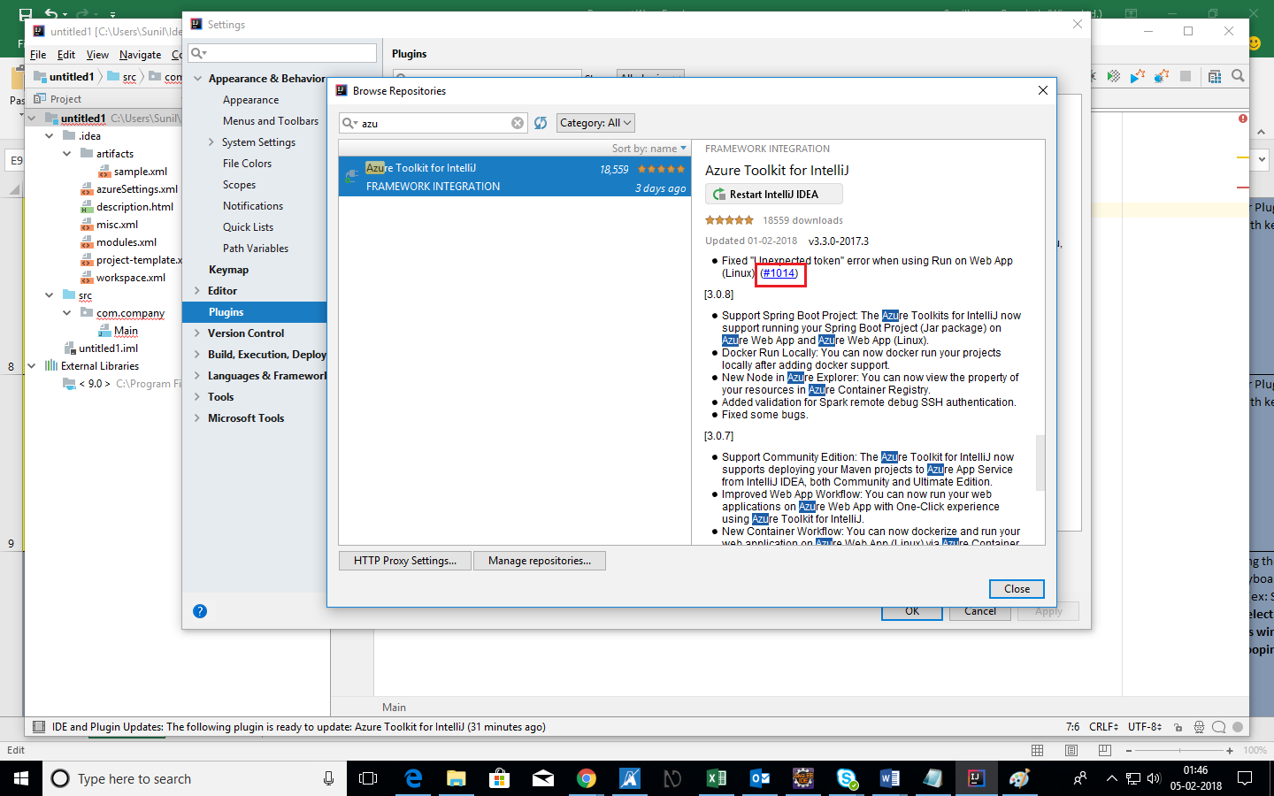1274x796 pixels.
Task: Open the Navigate menu
Action: coord(140,54)
